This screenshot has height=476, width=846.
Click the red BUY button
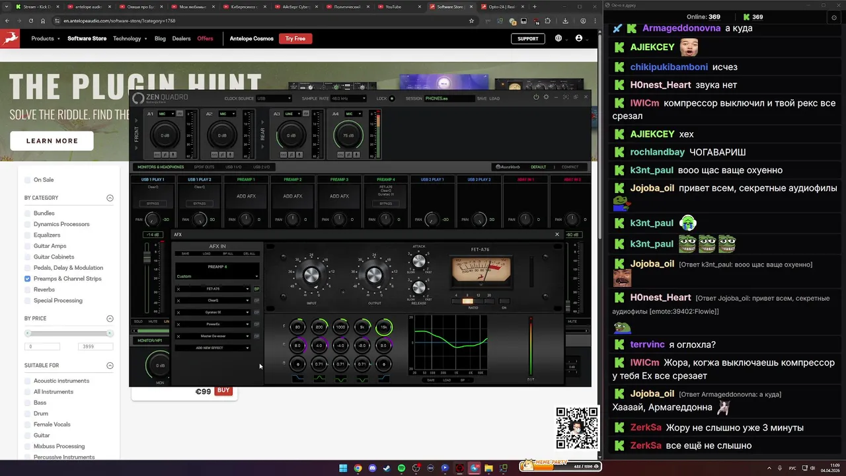point(223,391)
